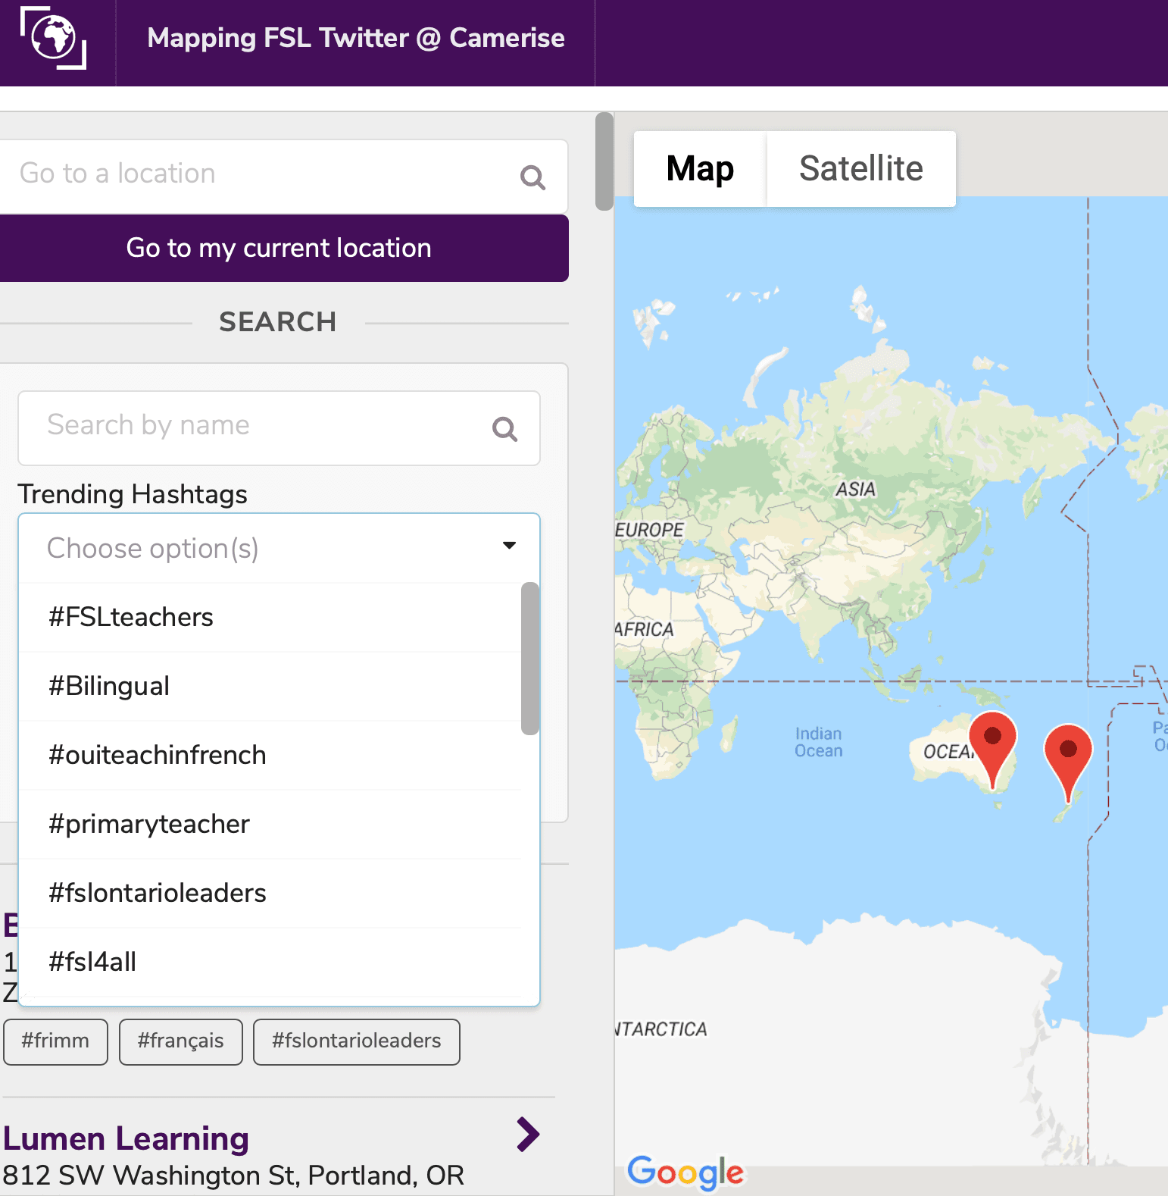Image resolution: width=1168 pixels, height=1196 pixels.
Task: Collapse the Trending Hashtags dropdown arrow
Action: (509, 546)
